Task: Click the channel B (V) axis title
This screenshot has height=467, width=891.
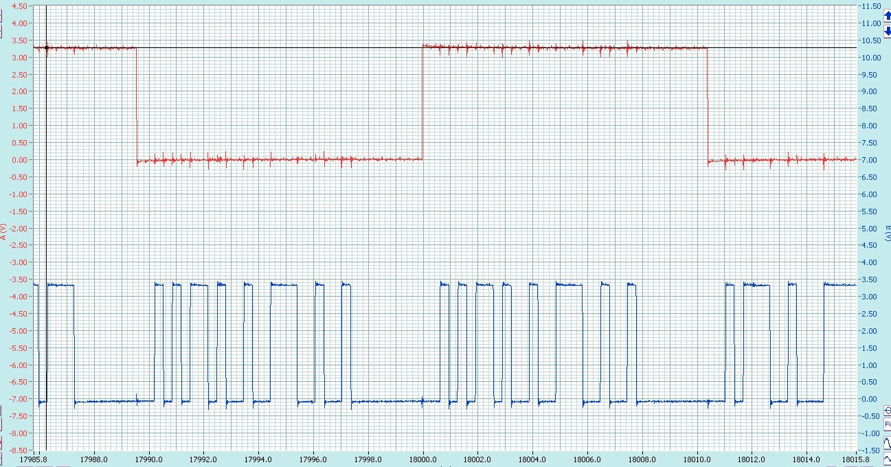Action: pyautogui.click(x=887, y=233)
